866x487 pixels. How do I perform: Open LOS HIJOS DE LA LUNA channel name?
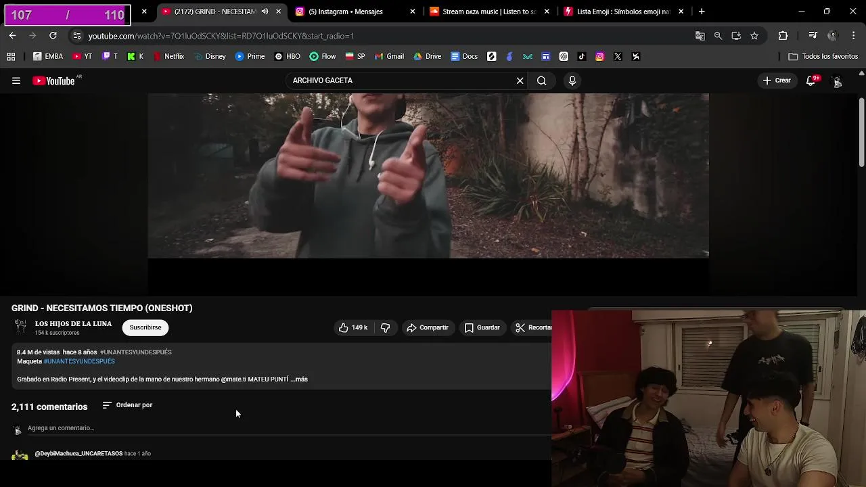pos(73,324)
